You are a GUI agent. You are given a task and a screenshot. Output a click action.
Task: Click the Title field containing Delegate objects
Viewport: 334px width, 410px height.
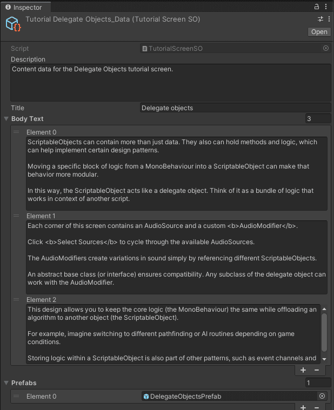(x=235, y=108)
